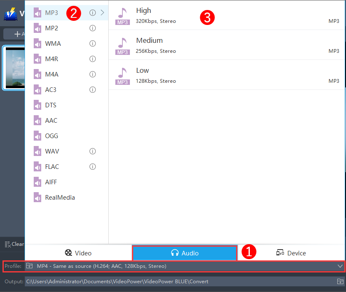Switch to the Device tab

(291, 252)
